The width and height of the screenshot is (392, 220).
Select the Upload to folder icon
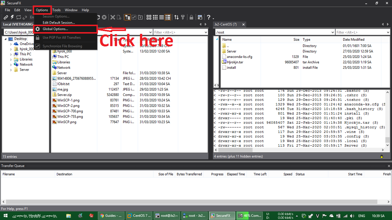(x=140, y=17)
